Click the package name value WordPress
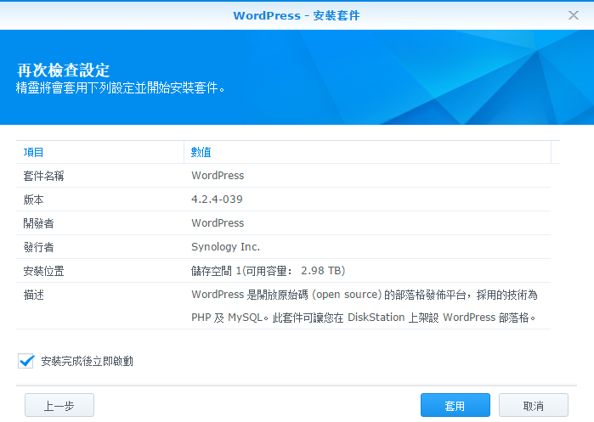 pos(218,175)
